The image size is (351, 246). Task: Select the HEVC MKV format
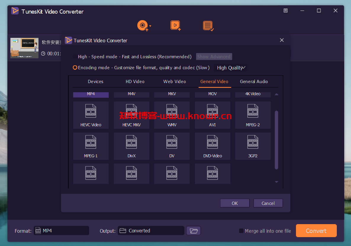[132, 115]
